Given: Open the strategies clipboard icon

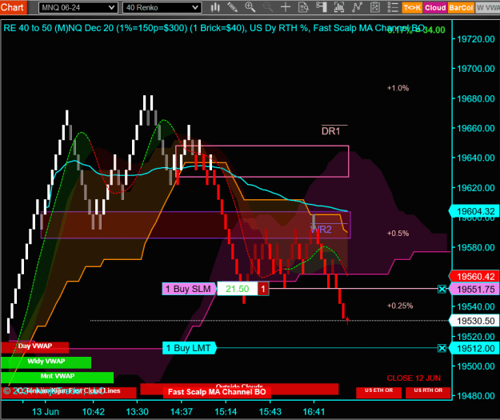Looking at the screenshot, I should (375, 7).
